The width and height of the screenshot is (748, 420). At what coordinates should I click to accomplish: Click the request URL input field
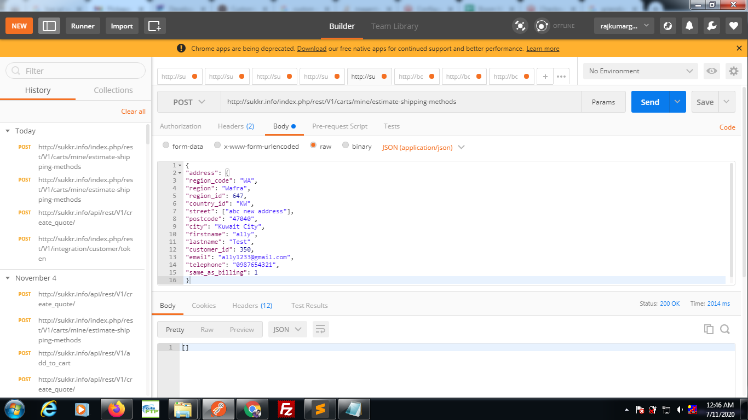click(x=383, y=102)
